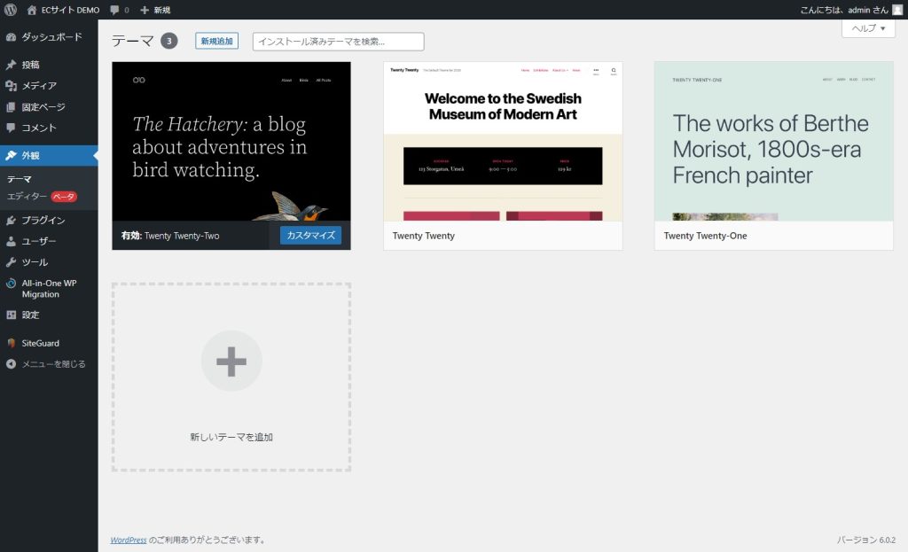Image resolution: width=908 pixels, height=552 pixels.
Task: Select the Twenty Twenty-One theme thumbnail
Action: 773,141
